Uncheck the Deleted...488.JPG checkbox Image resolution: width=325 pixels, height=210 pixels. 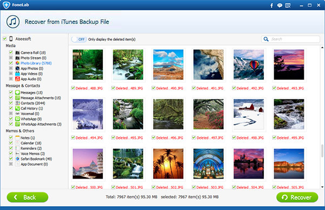73,88
